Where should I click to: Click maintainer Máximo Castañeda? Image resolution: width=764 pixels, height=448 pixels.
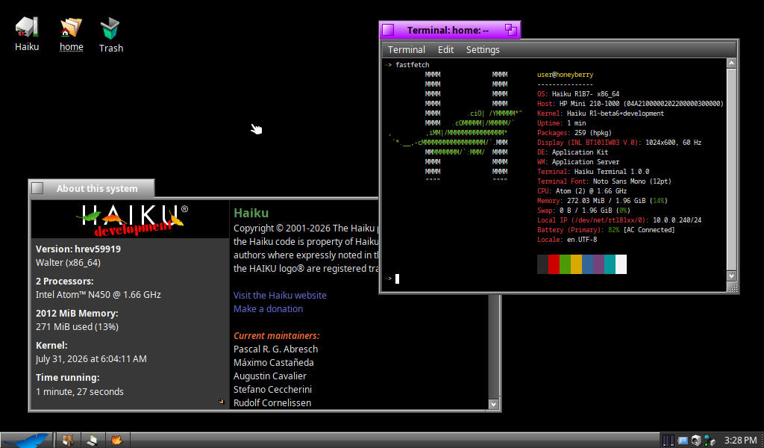point(273,363)
